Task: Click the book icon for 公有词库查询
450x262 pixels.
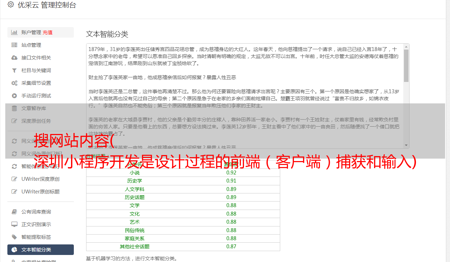Action: click(x=14, y=212)
